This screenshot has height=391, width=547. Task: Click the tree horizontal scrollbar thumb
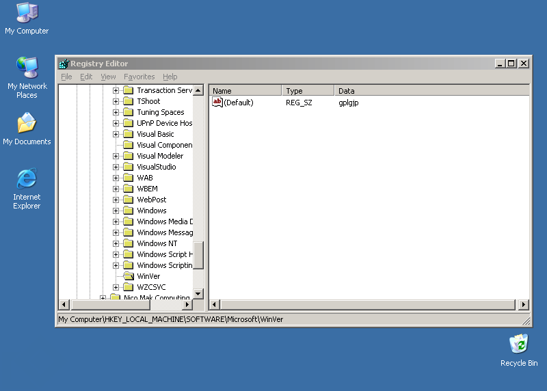[110, 304]
